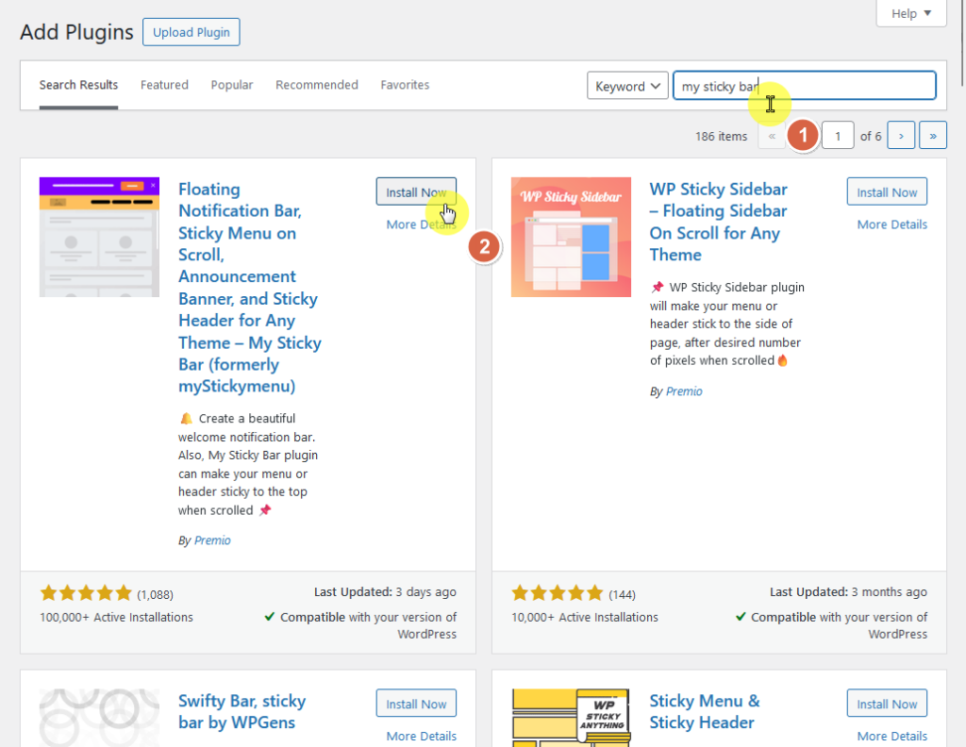
Task: Install the Sticky Menu & Sticky Header plugin
Action: [887, 704]
